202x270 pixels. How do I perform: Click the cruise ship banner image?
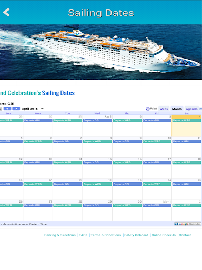click(x=101, y=52)
